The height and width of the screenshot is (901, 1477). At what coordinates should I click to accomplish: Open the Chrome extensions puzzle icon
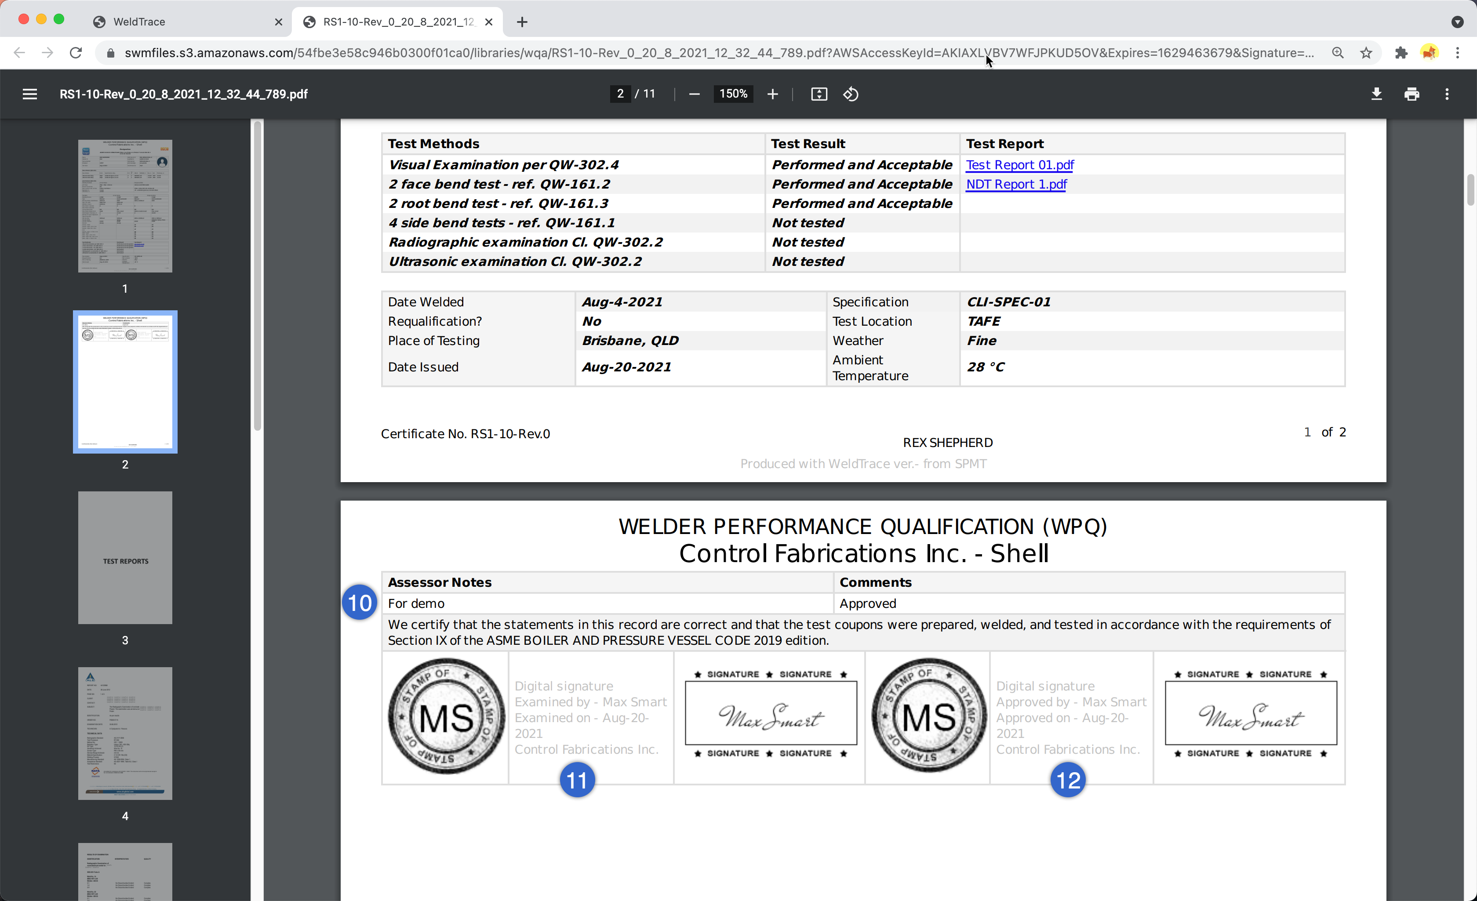(x=1401, y=53)
